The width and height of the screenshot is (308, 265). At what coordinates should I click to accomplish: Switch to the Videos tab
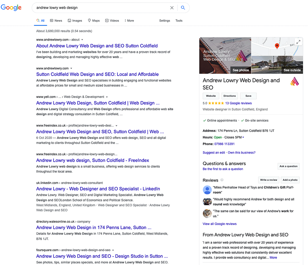click(112, 21)
